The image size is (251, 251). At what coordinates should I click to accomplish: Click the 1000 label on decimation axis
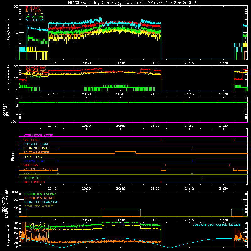[x=14, y=192]
